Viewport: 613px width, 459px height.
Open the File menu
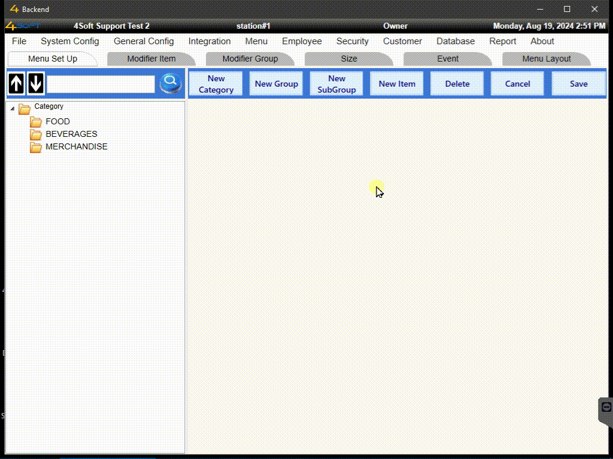pyautogui.click(x=19, y=41)
